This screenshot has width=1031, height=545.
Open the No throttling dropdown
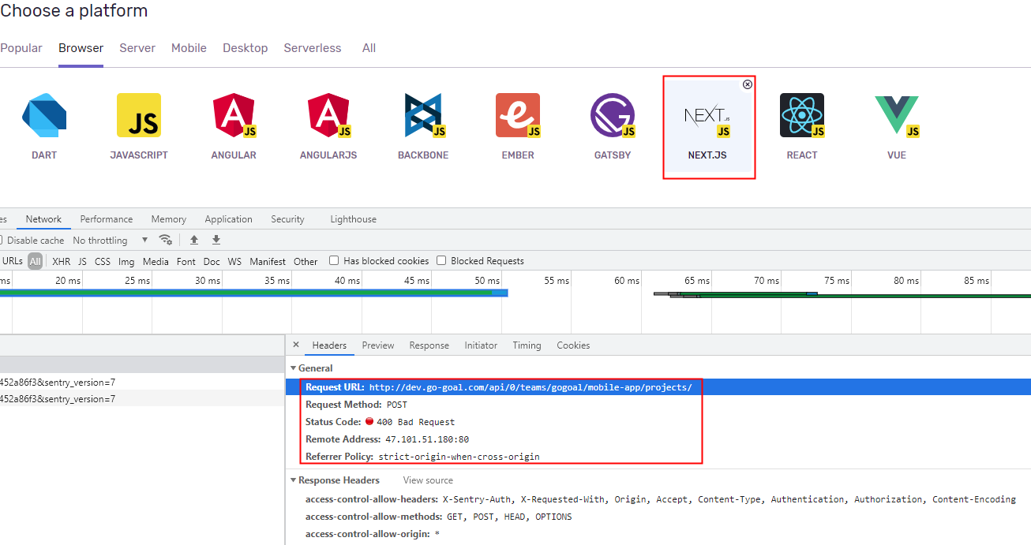click(110, 240)
